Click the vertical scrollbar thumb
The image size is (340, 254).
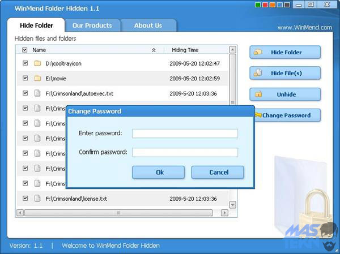[x=232, y=80]
